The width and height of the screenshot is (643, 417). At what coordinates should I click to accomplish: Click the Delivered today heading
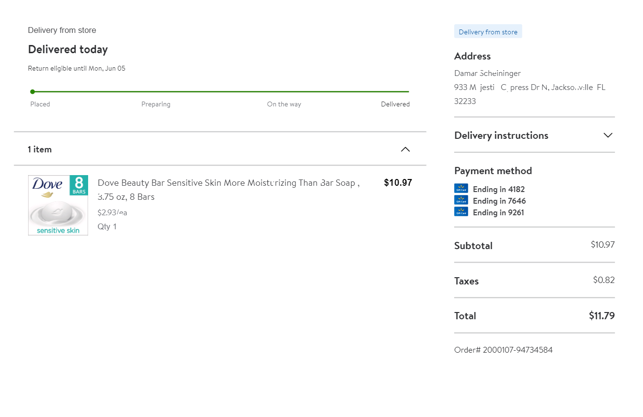(x=68, y=49)
